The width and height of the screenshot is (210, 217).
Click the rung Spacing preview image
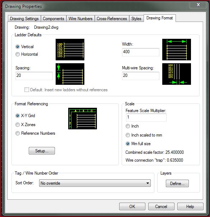click(70, 74)
